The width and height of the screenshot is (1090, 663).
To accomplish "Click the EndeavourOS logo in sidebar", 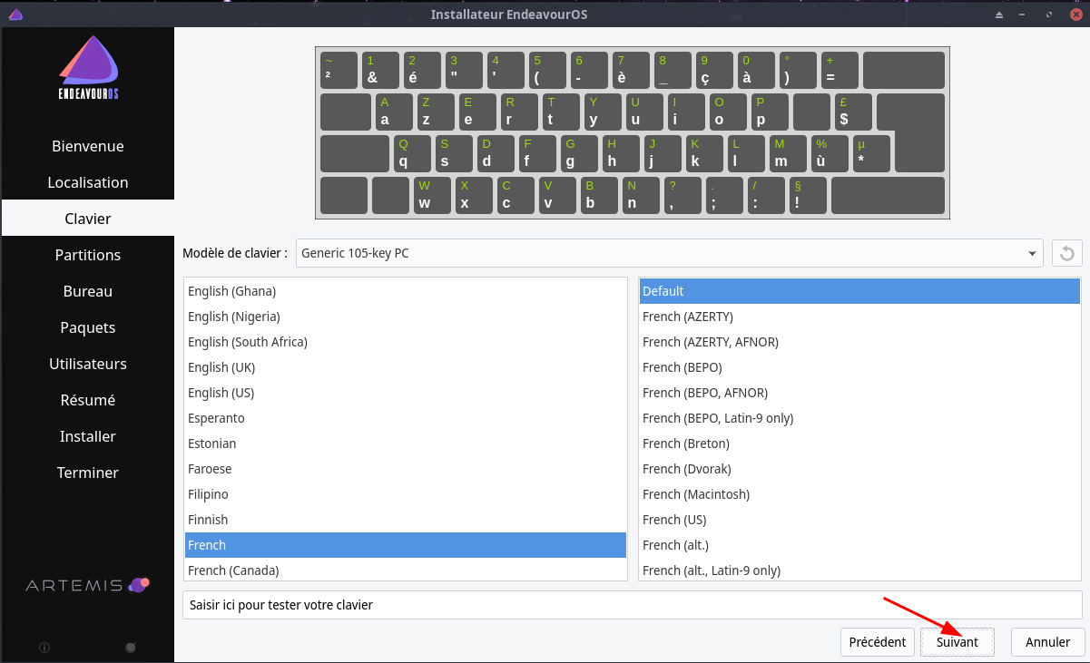I will (88, 69).
